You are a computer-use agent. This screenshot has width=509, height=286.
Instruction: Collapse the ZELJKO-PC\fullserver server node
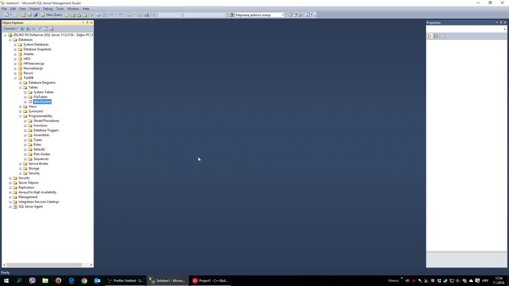(x=5, y=35)
